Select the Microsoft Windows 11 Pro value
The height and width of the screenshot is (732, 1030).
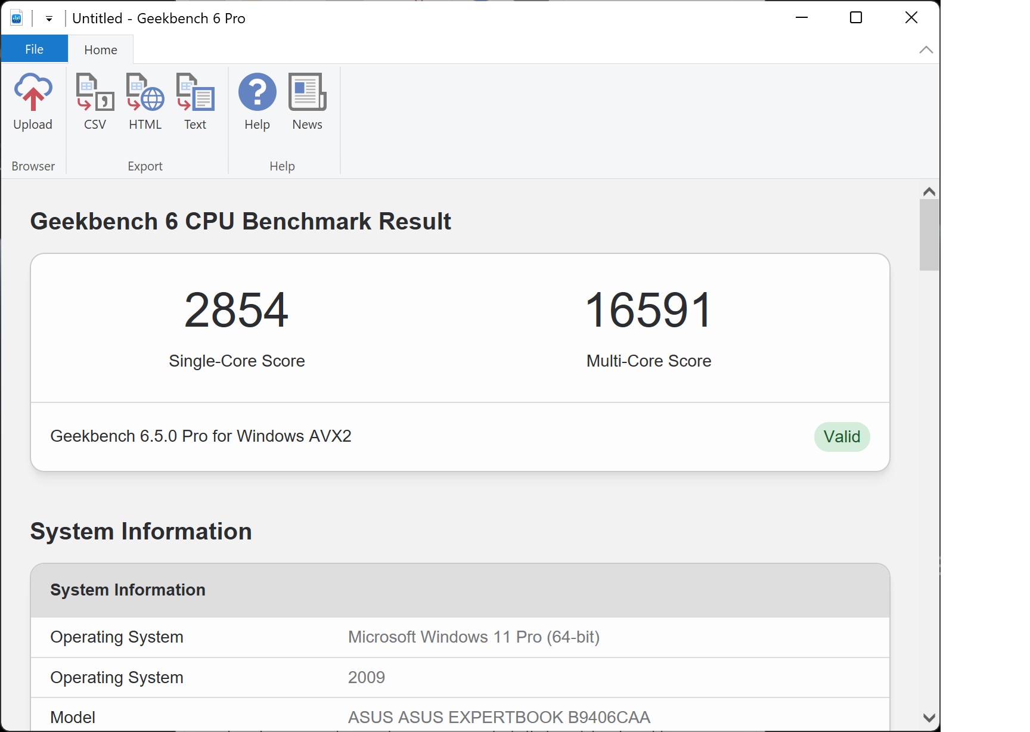coord(473,637)
